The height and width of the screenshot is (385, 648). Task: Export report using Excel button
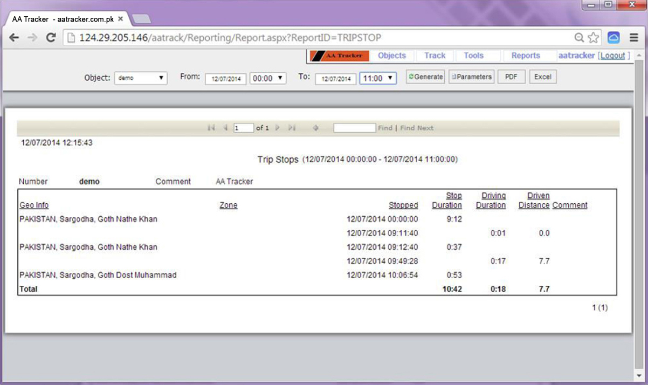[x=542, y=77]
